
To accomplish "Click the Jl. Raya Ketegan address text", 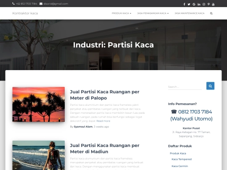I will 191,134.
